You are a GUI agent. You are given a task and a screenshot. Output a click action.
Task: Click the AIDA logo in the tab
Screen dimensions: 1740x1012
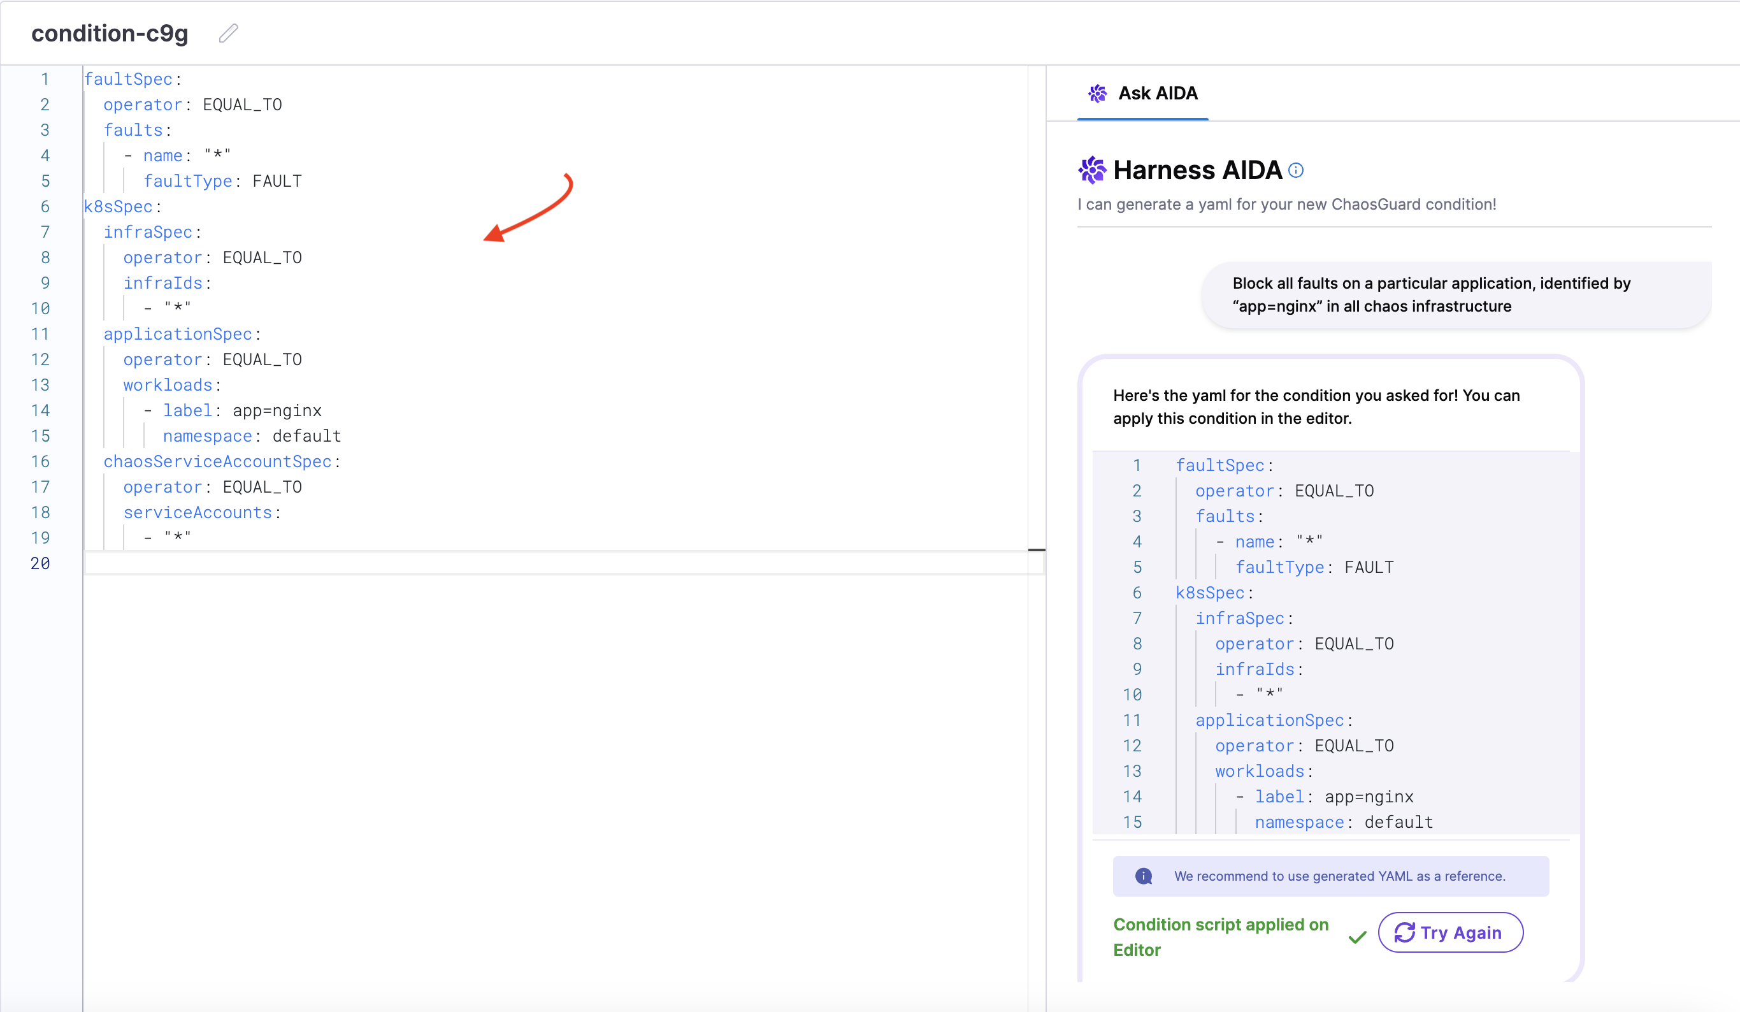click(1097, 93)
